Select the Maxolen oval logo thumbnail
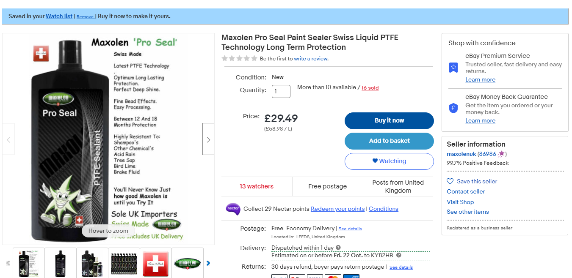The height and width of the screenshot is (278, 572). click(188, 263)
